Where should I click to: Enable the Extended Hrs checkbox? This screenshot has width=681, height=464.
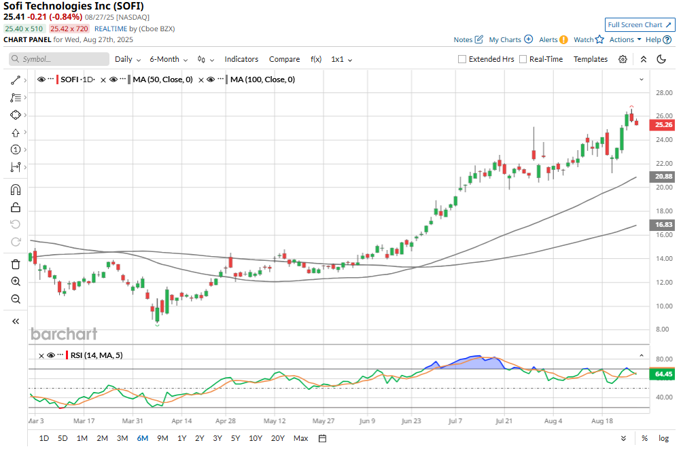pyautogui.click(x=462, y=59)
